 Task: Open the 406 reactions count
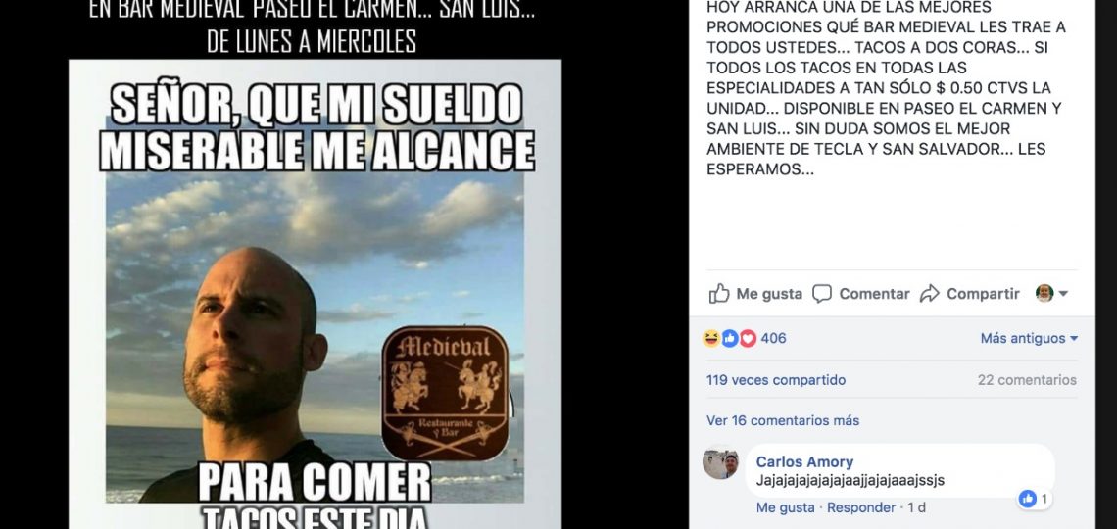click(x=774, y=338)
